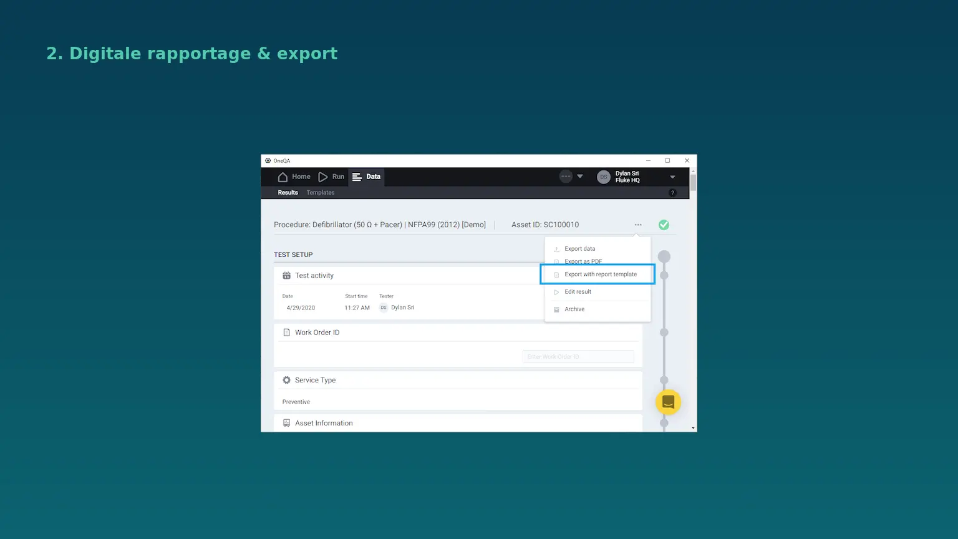This screenshot has height=539, width=958.
Task: Focus the Enter Work Order ID field
Action: point(578,357)
